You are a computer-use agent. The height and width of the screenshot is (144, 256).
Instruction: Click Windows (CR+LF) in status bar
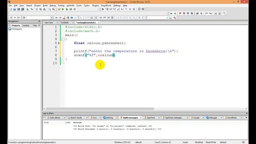point(122,142)
